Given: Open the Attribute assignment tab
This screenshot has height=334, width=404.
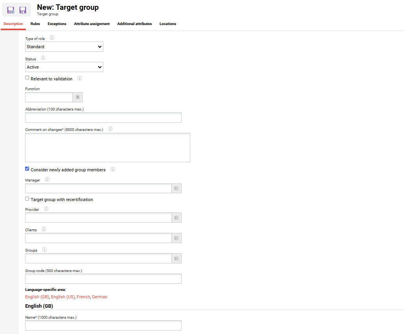Looking at the screenshot, I should click(x=92, y=24).
